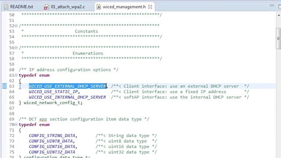Click the 01_attach_wpa2.c file icon
This screenshot has width=281, height=158.
tap(47, 7)
